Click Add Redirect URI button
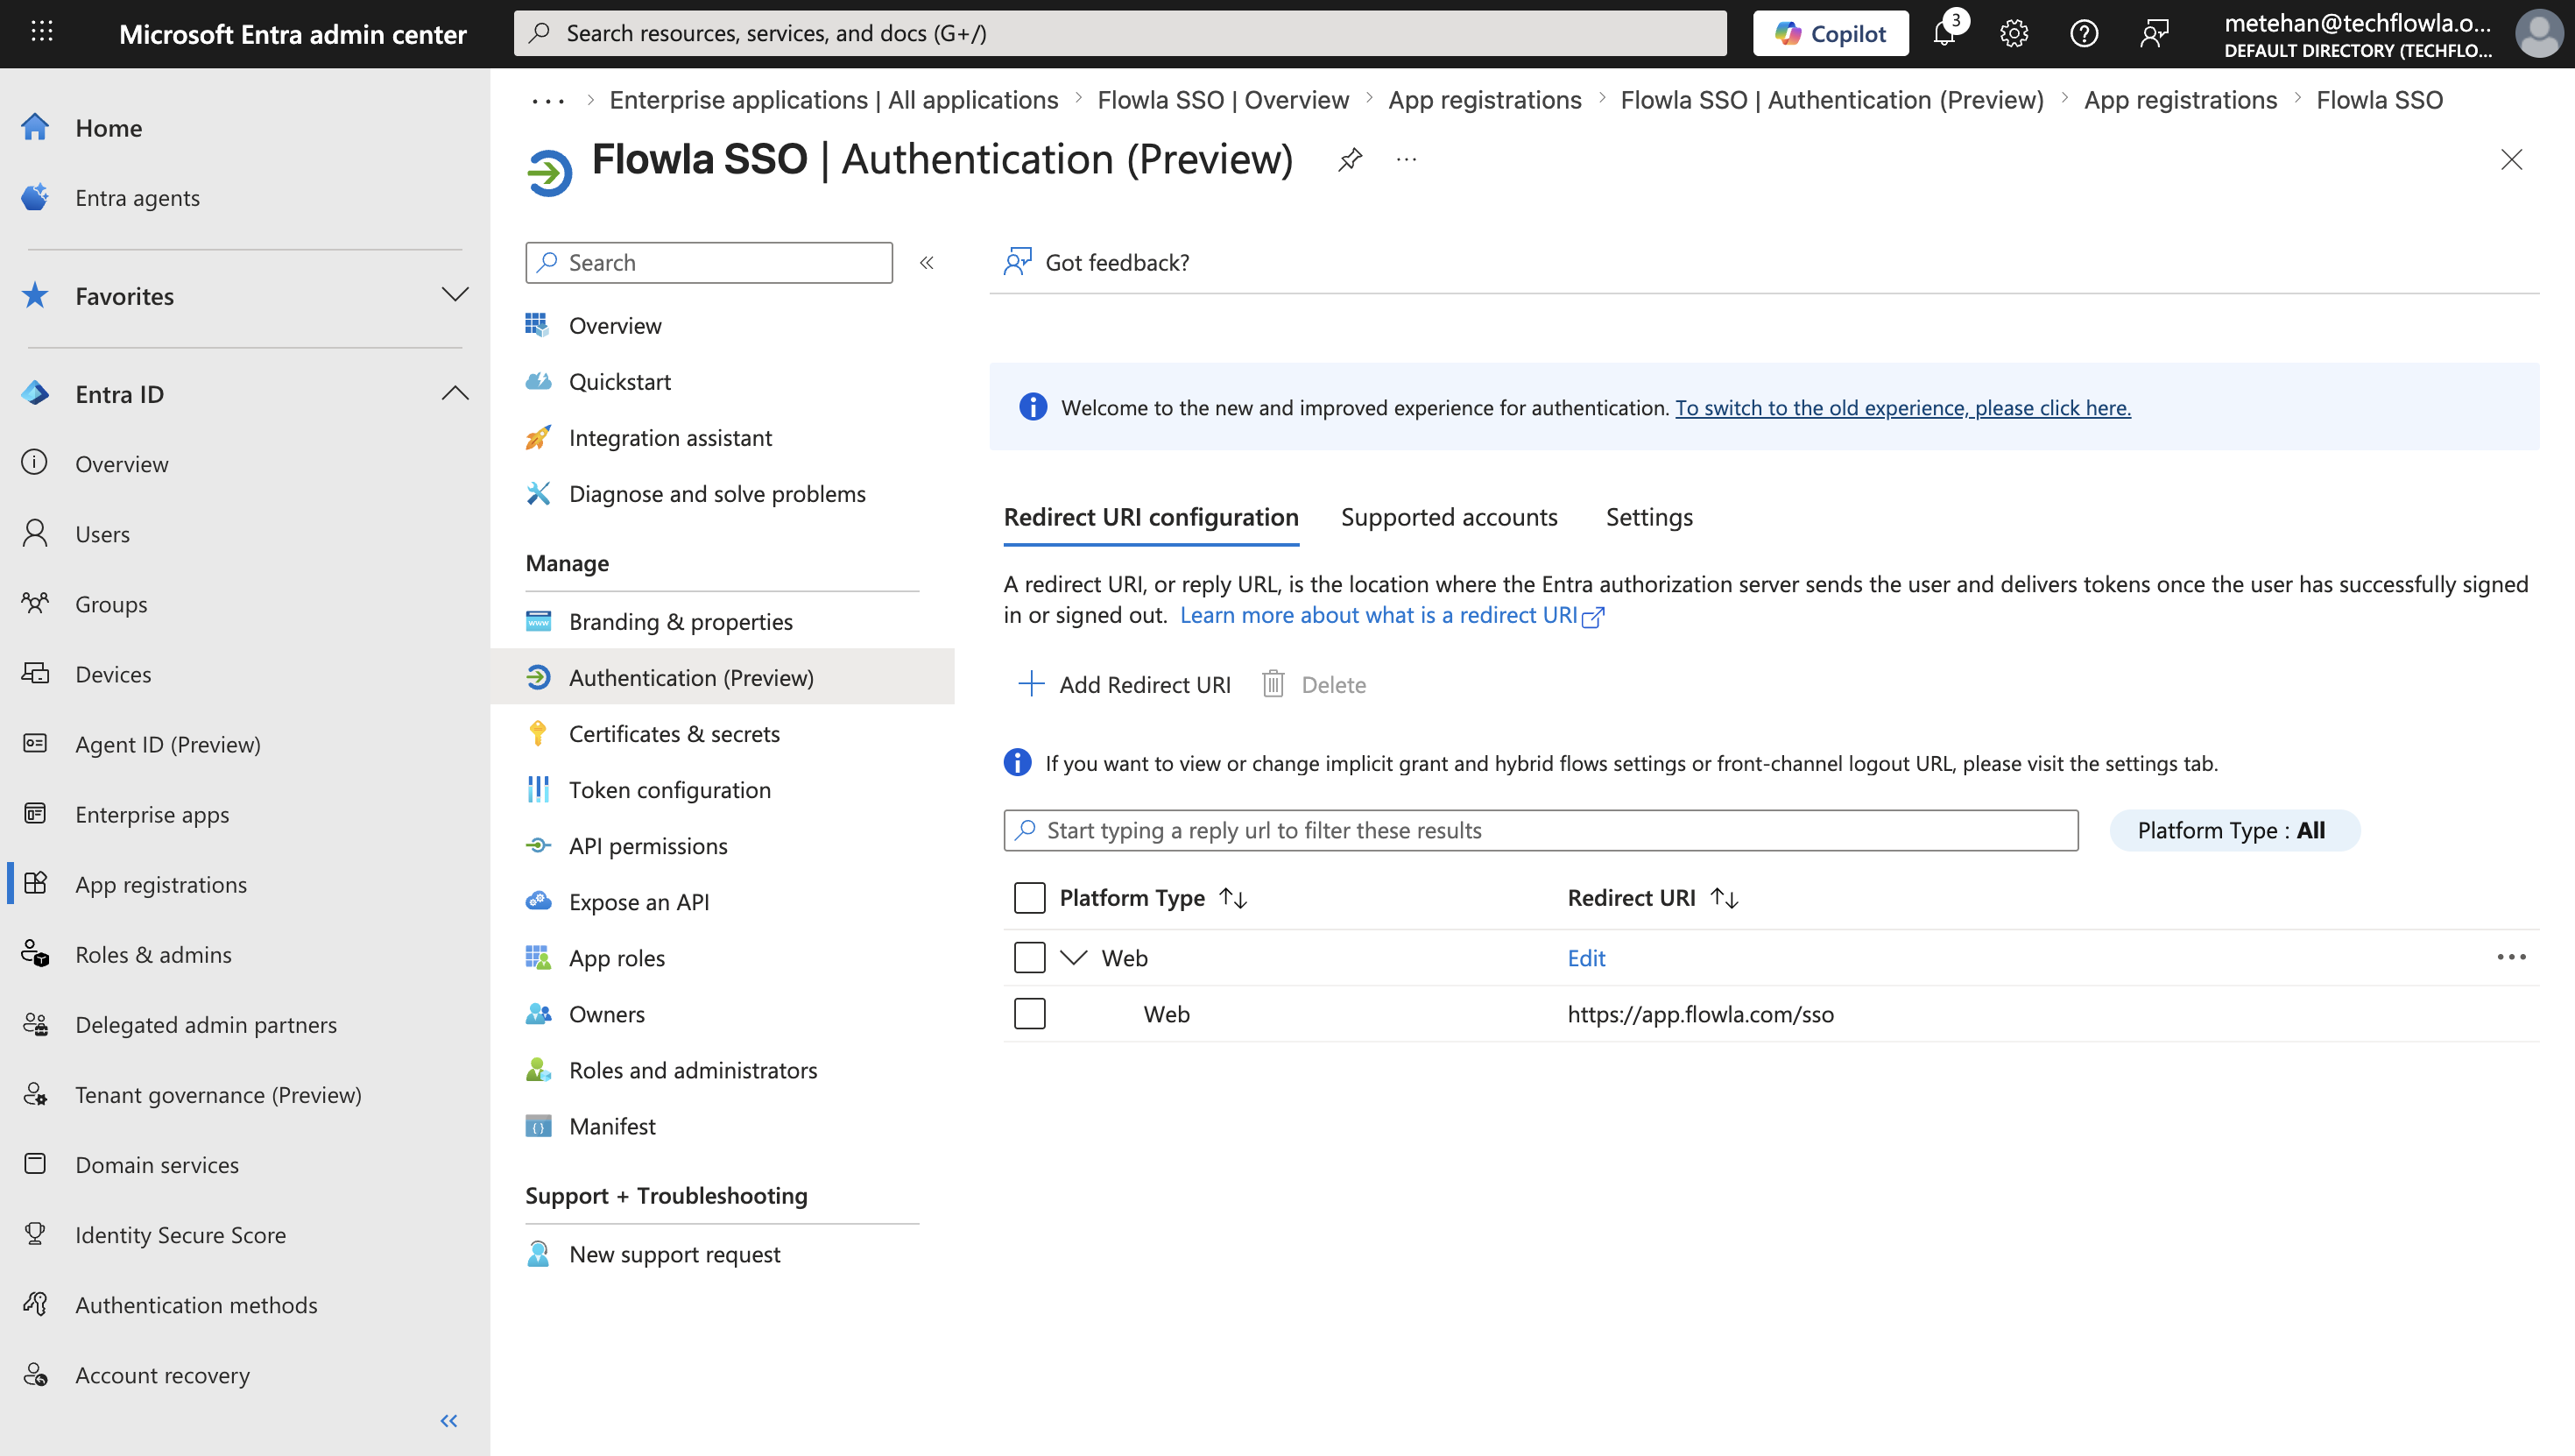Image resolution: width=2575 pixels, height=1456 pixels. click(1124, 684)
